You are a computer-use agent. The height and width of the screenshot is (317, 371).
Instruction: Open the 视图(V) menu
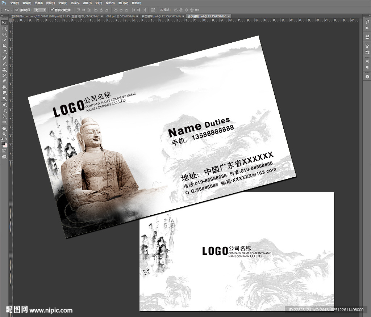(110, 3)
